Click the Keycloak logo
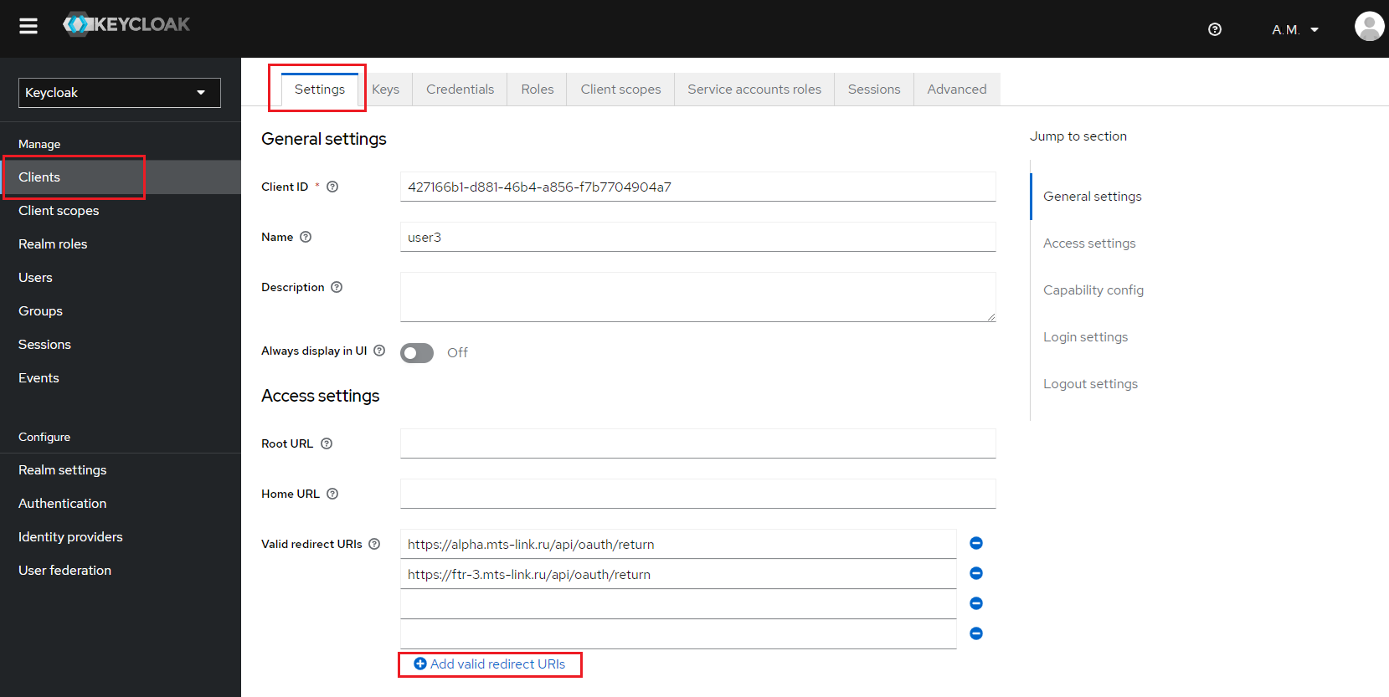1389x697 pixels. point(126,24)
